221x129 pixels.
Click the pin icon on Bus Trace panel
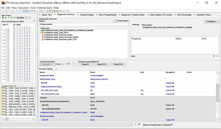pyautogui.click(x=34, y=21)
